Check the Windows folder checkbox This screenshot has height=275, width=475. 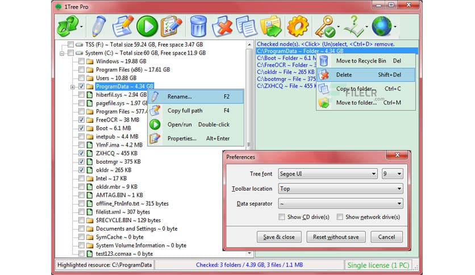coord(81,61)
